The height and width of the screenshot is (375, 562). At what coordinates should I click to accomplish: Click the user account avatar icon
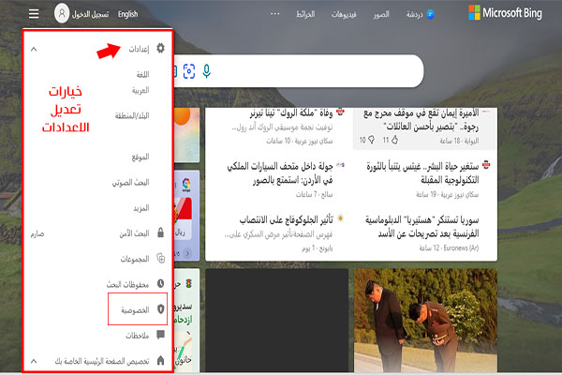(x=62, y=14)
